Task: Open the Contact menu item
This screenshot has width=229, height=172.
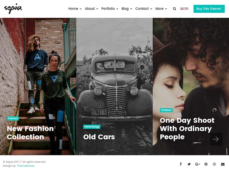Action: tap(143, 9)
